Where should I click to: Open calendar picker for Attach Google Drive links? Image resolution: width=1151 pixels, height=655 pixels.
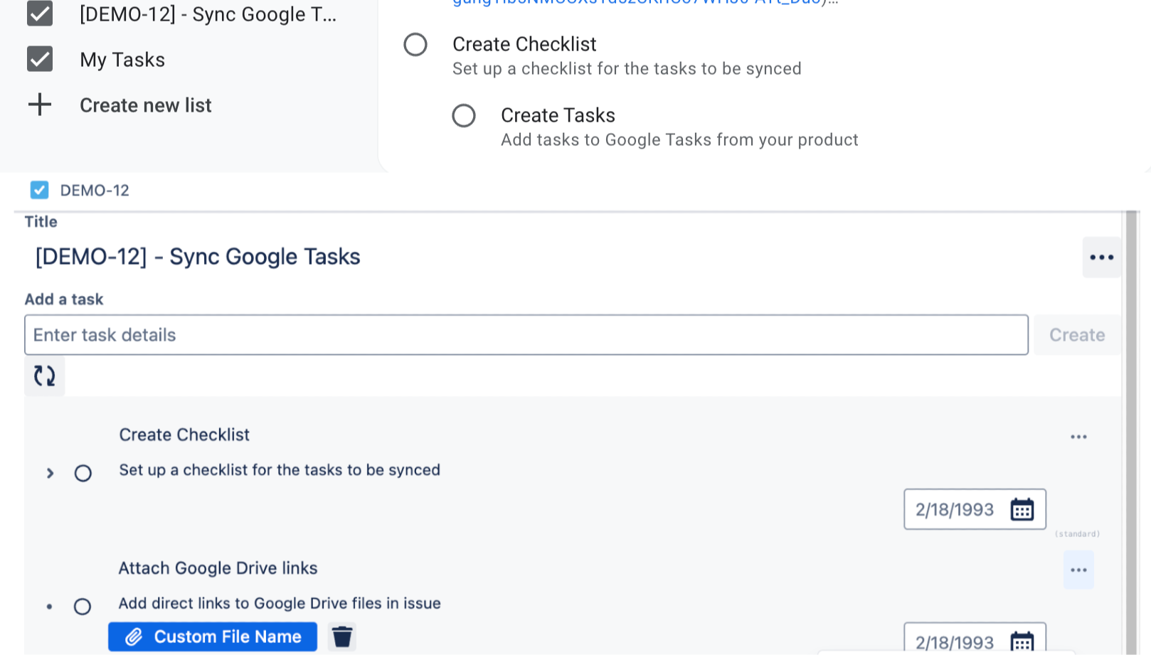1022,642
